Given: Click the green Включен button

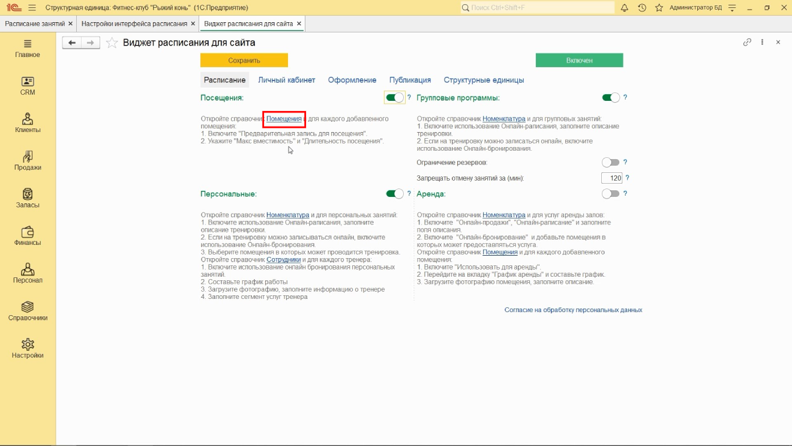Looking at the screenshot, I should pyautogui.click(x=579, y=61).
